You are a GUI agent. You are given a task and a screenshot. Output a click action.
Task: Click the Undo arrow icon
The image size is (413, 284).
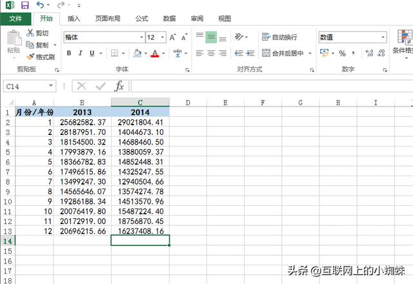[x=41, y=5]
